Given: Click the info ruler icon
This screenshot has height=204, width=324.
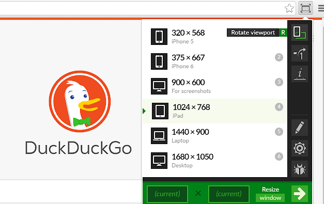Looking at the screenshot, I should [300, 74].
